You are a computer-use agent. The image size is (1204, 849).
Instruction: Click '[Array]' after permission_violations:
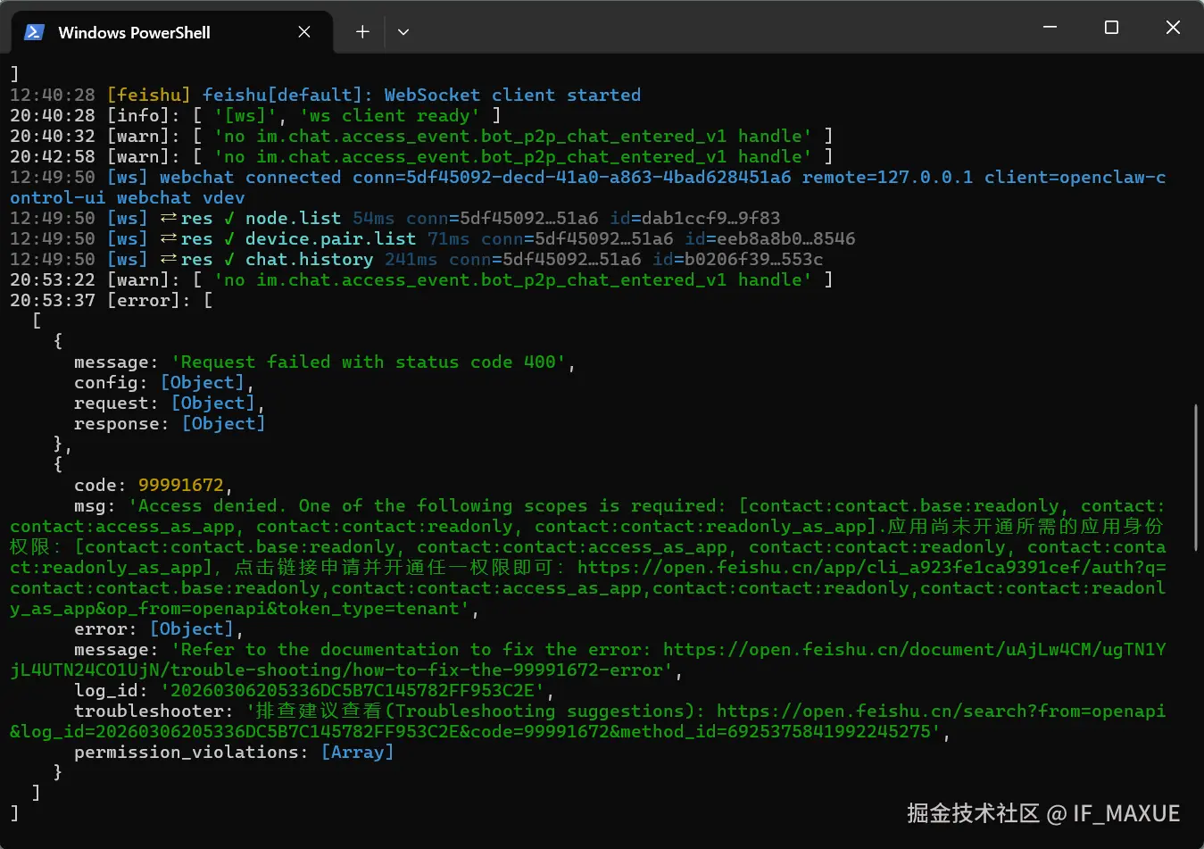click(357, 753)
